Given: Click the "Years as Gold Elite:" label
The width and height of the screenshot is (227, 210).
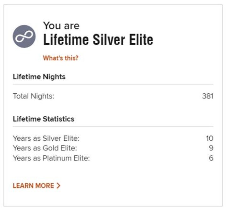Looking at the screenshot, I should (x=44, y=148).
